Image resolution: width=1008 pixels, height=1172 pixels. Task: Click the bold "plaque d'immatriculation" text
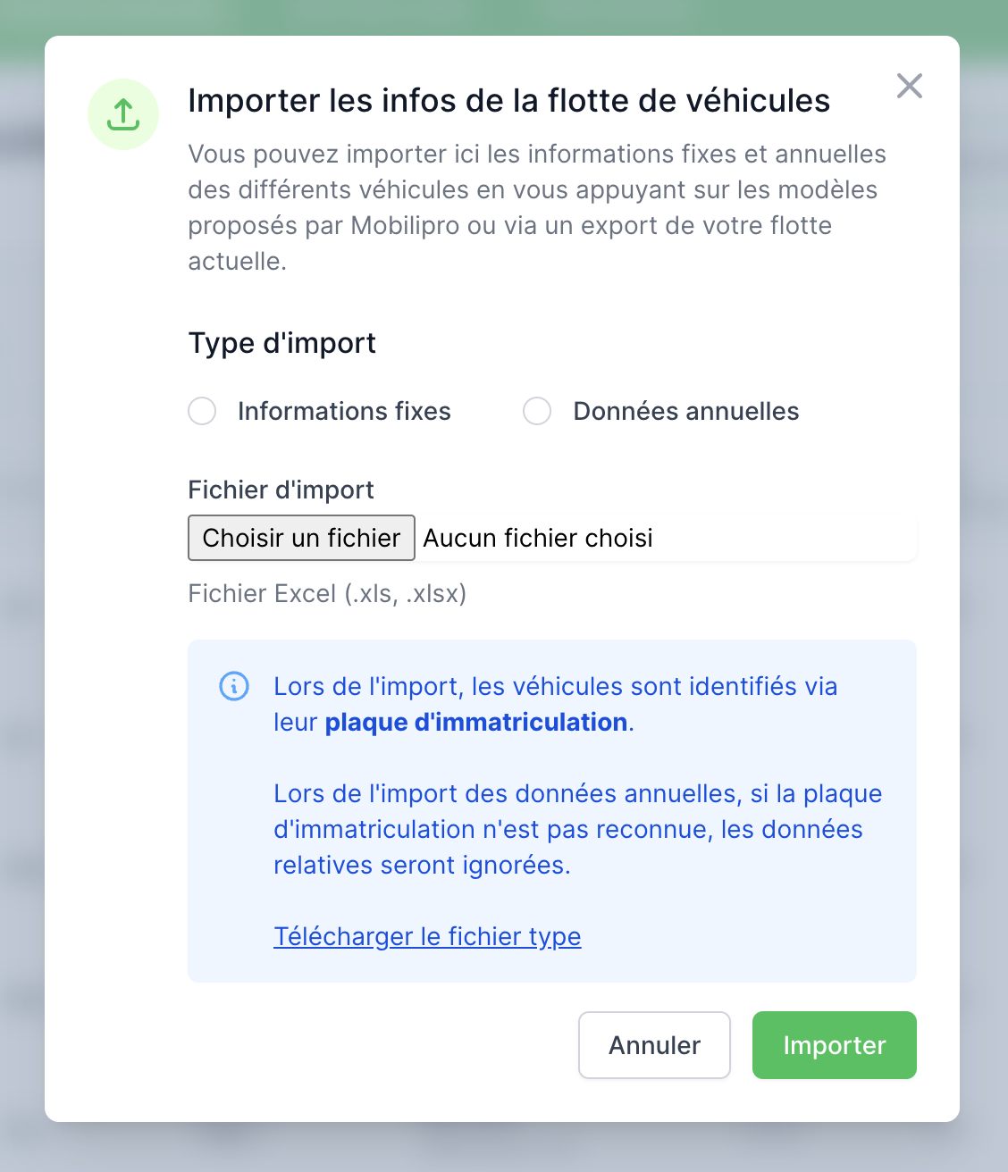click(476, 722)
